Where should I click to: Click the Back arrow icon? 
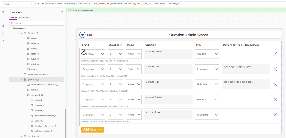pyautogui.click(x=82, y=35)
